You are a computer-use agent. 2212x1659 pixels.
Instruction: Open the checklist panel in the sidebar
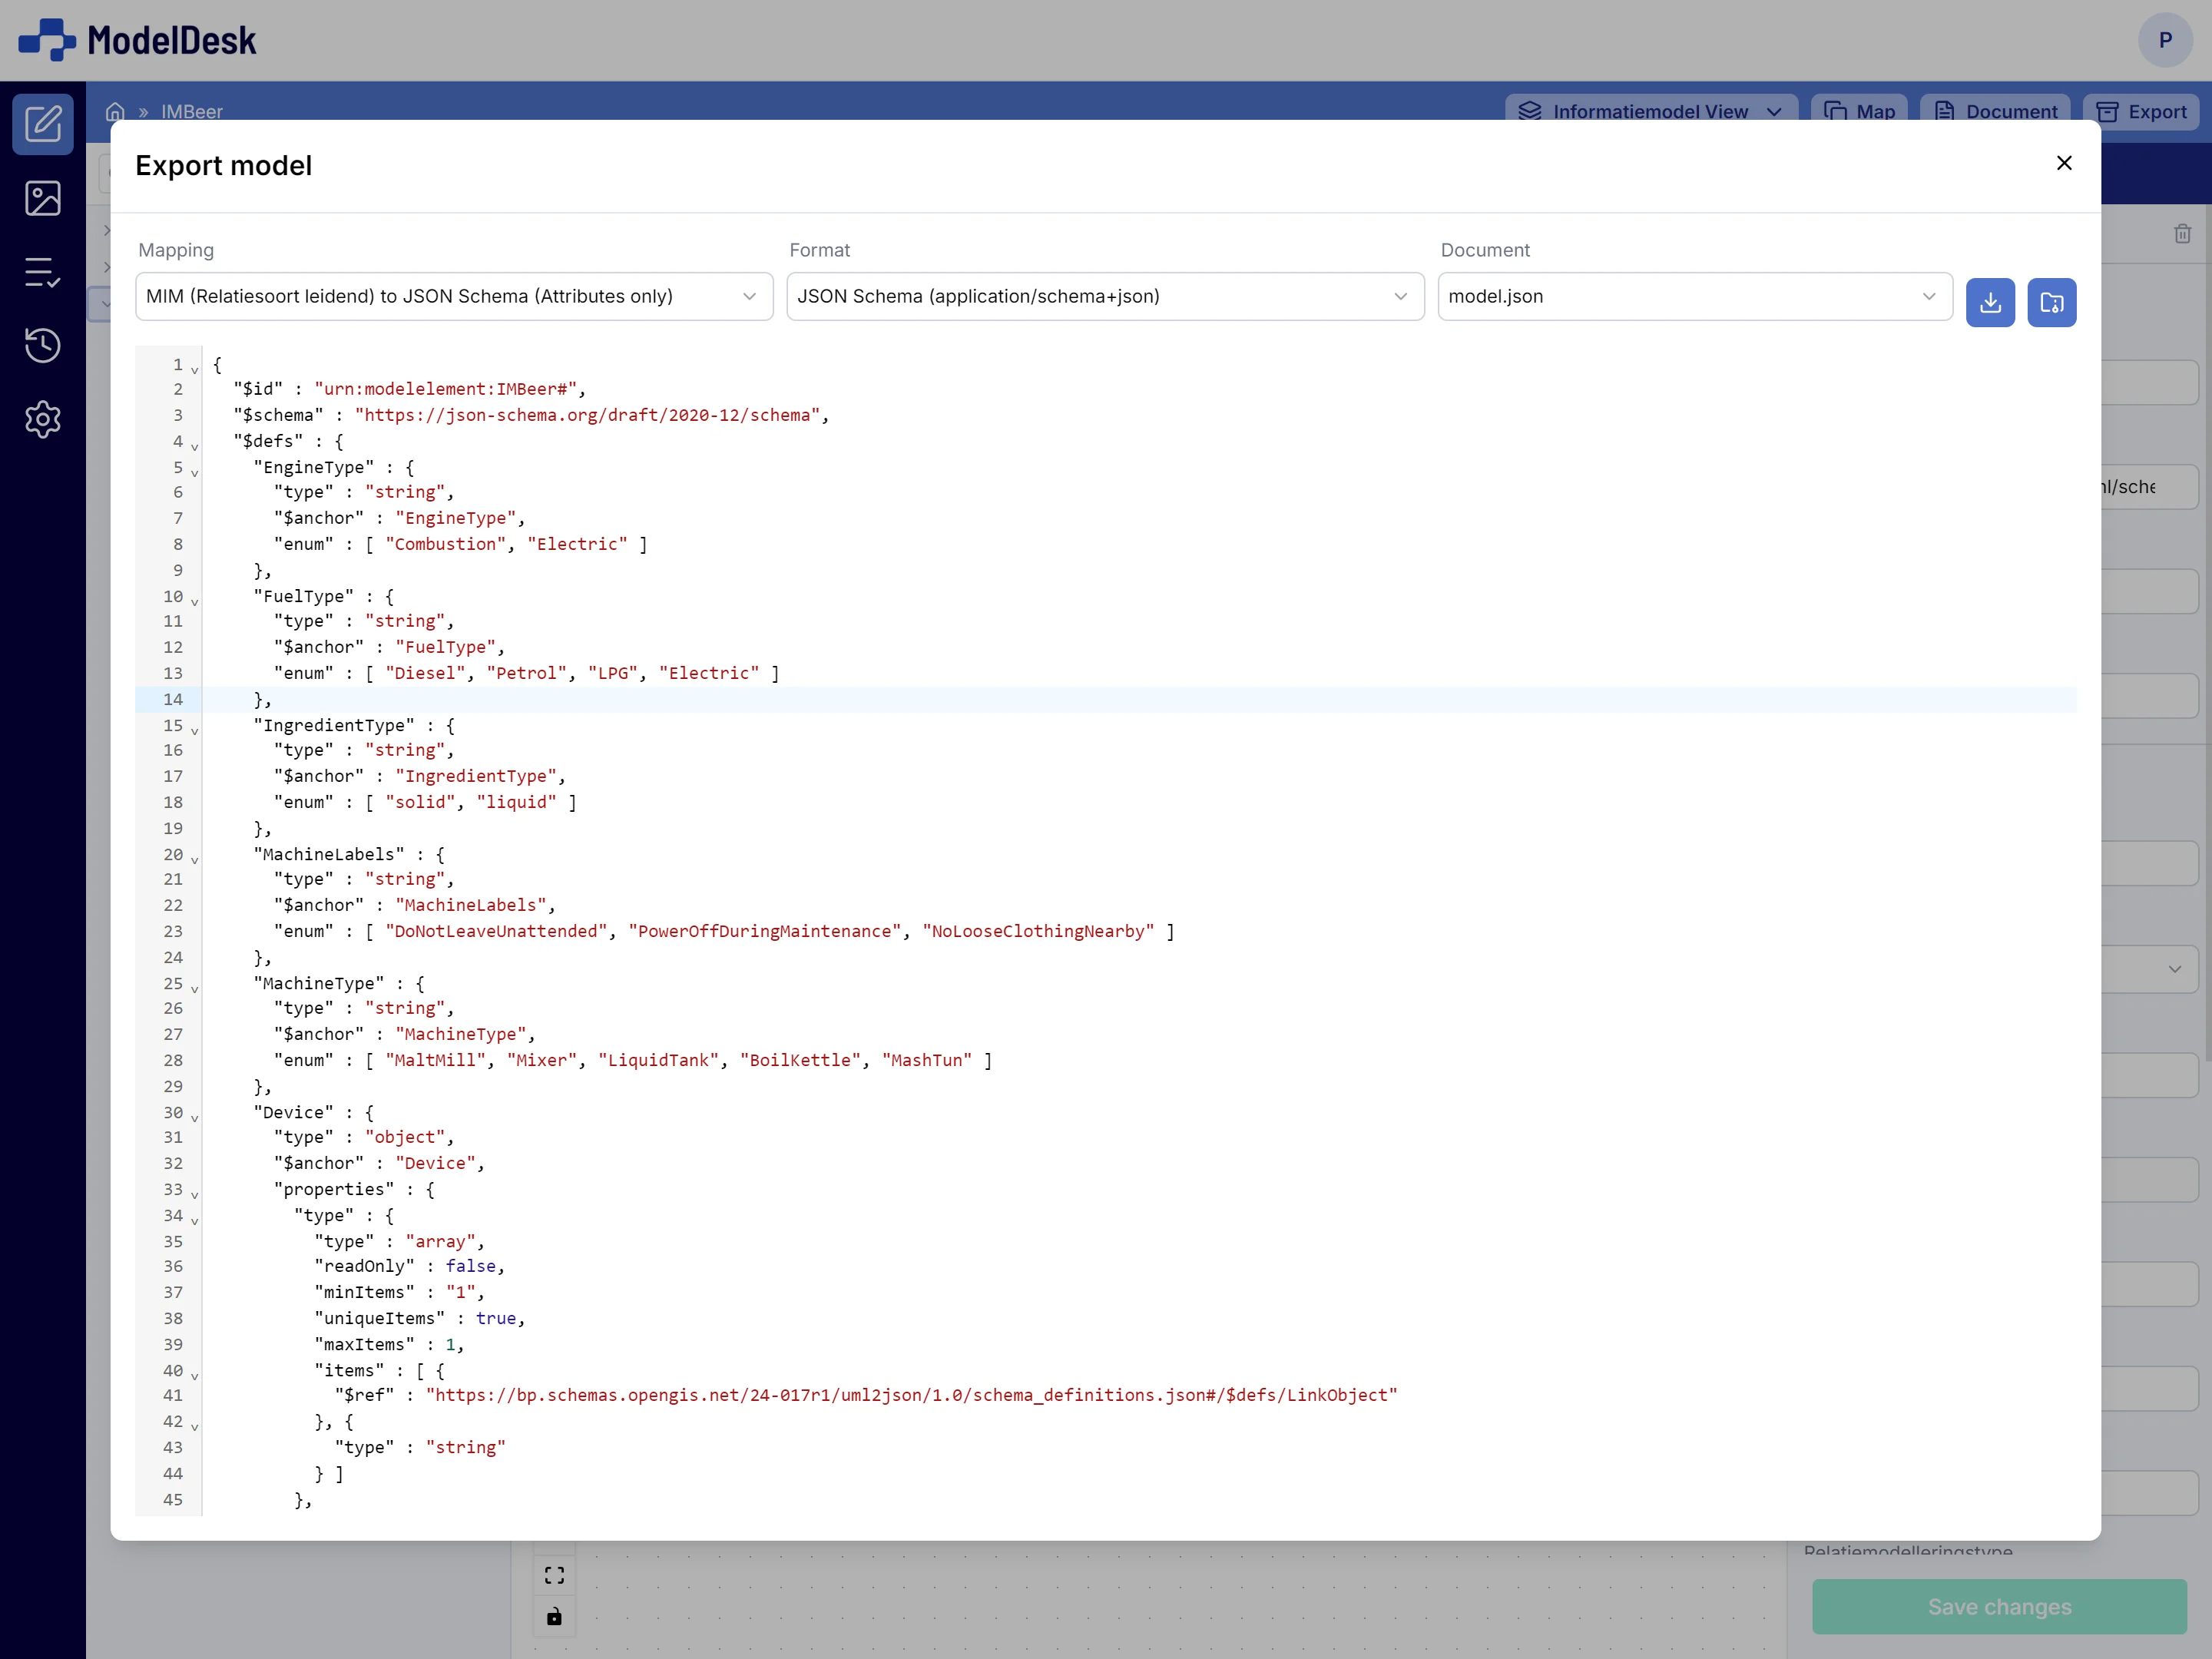(x=43, y=272)
